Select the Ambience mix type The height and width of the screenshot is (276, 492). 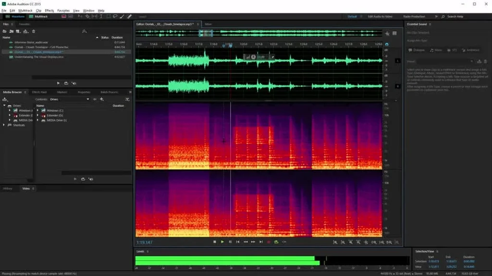tap(470, 50)
